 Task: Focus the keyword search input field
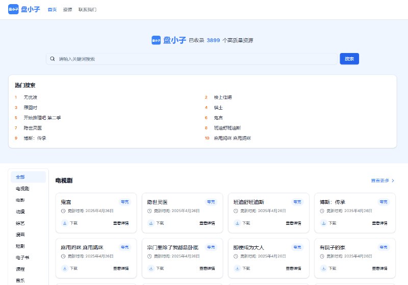tap(194, 59)
